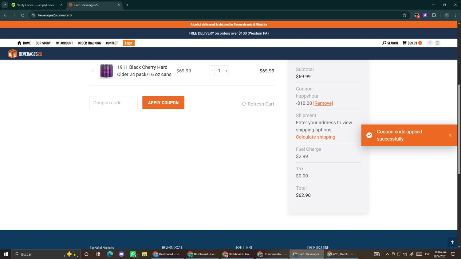
Task: Visit the Instagram page icon
Action: 437,43
